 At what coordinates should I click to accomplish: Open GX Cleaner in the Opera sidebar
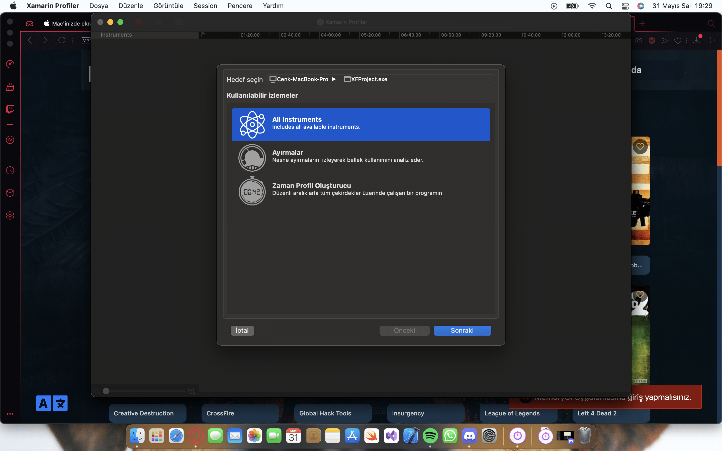coord(10,87)
